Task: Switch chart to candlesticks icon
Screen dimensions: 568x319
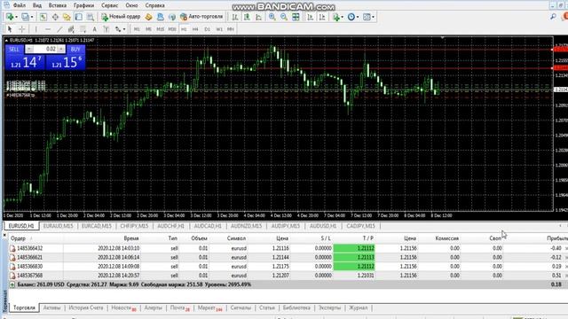Action: [x=247, y=17]
